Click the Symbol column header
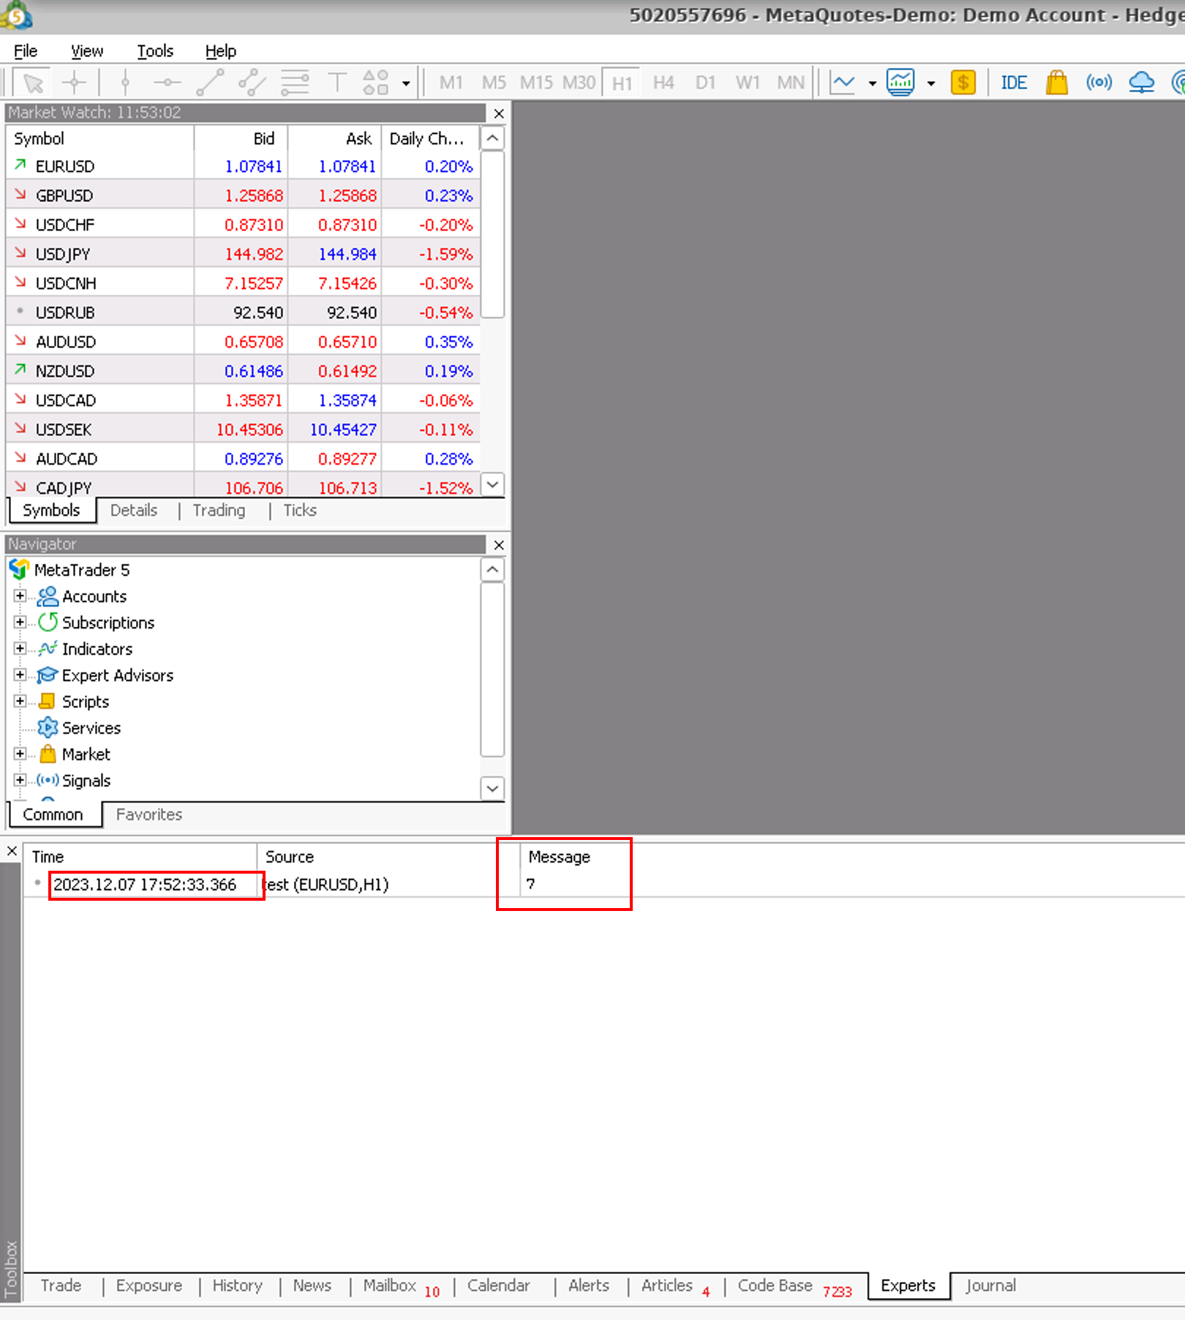 [x=101, y=138]
